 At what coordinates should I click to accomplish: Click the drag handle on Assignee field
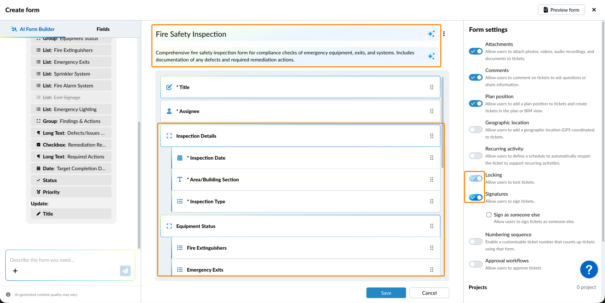pos(432,111)
